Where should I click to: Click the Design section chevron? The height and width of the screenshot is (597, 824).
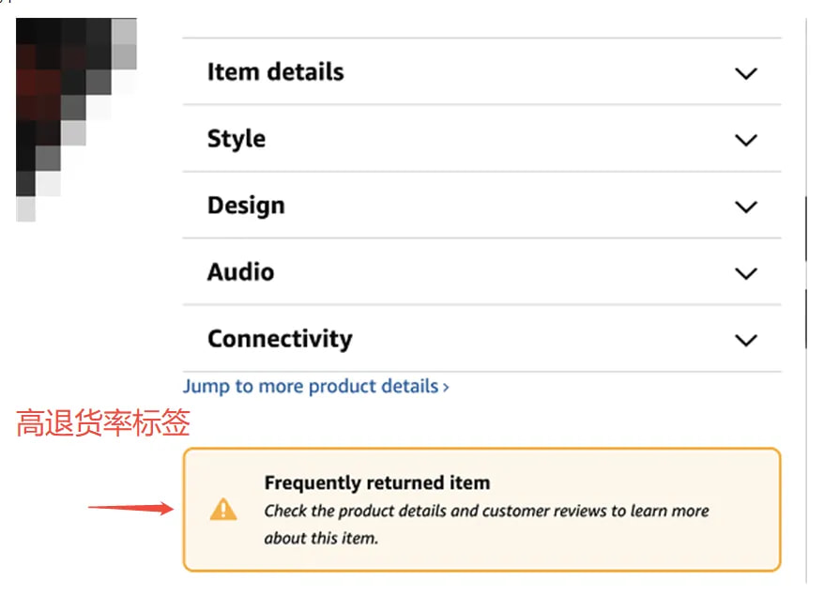click(x=746, y=207)
